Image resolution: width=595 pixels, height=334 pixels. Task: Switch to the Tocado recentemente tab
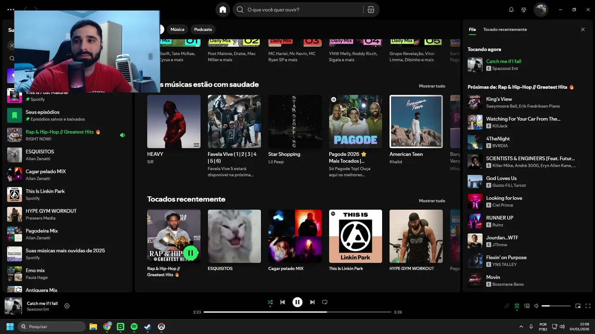point(505,29)
